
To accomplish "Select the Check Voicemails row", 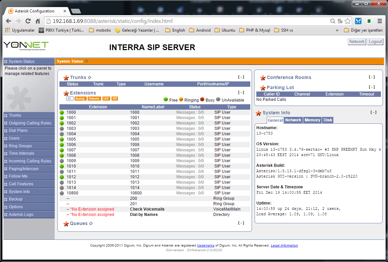I will tap(155, 209).
